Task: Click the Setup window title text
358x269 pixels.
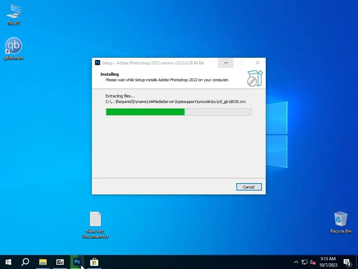Action: (x=153, y=63)
